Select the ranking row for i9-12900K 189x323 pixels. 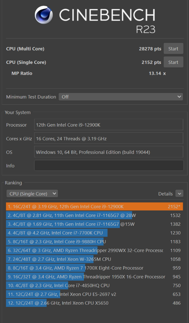pyautogui.click(x=94, y=206)
